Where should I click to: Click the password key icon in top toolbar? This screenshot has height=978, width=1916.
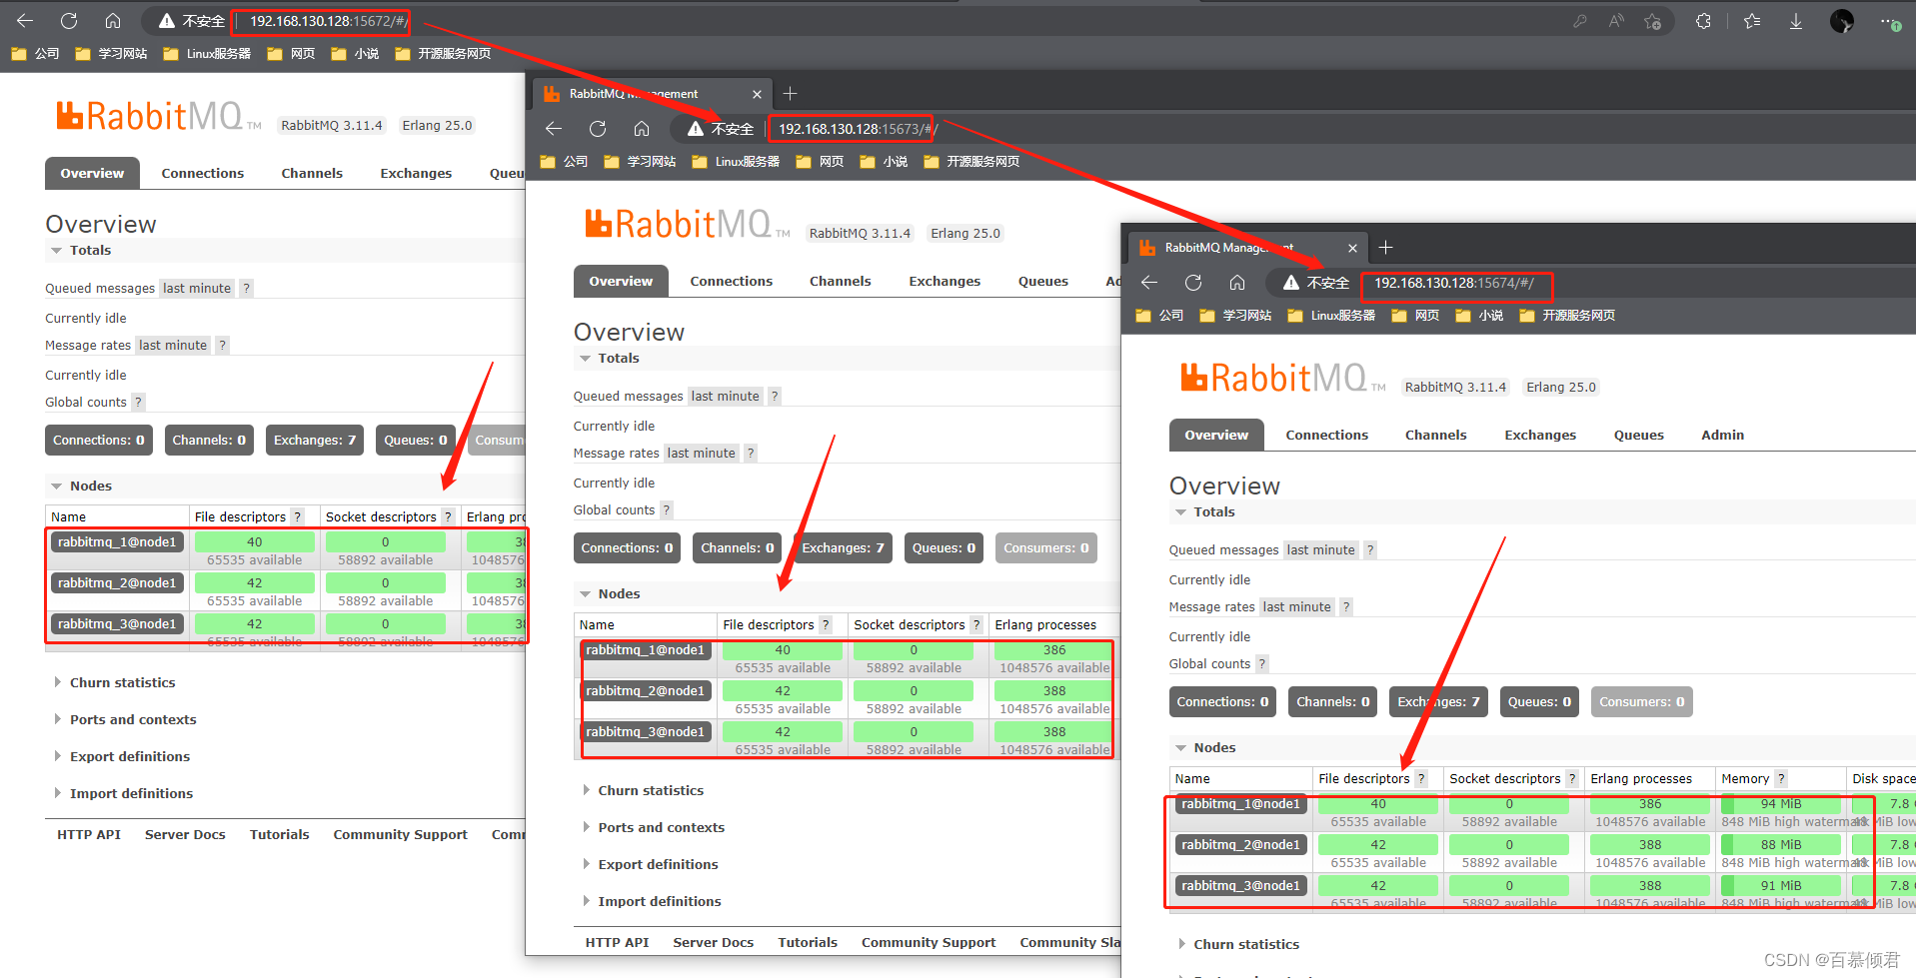pos(1580,21)
